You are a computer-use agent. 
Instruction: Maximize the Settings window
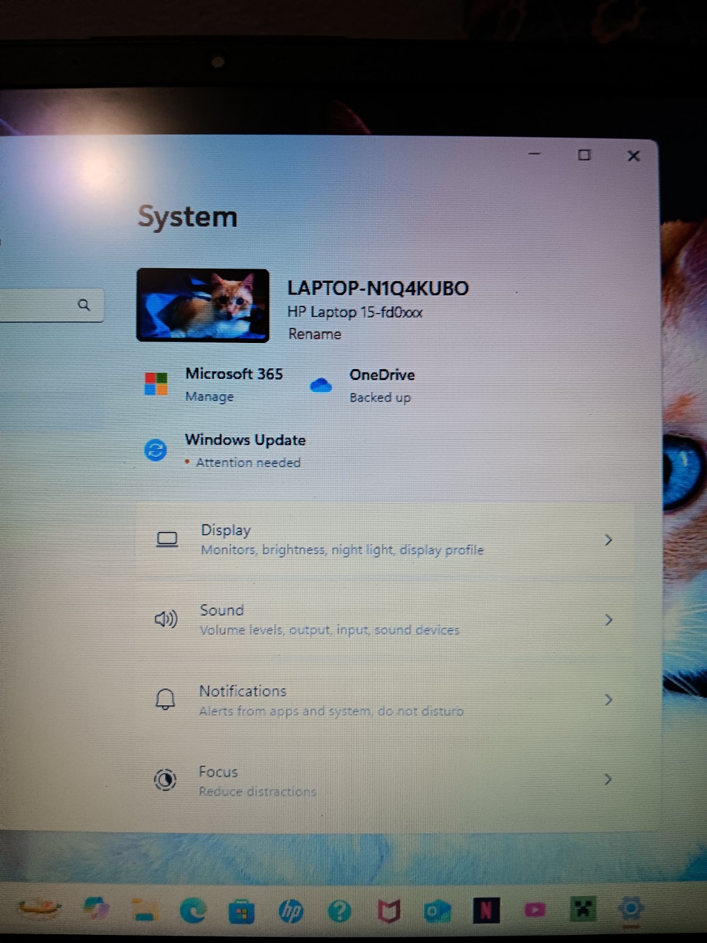pyautogui.click(x=584, y=154)
